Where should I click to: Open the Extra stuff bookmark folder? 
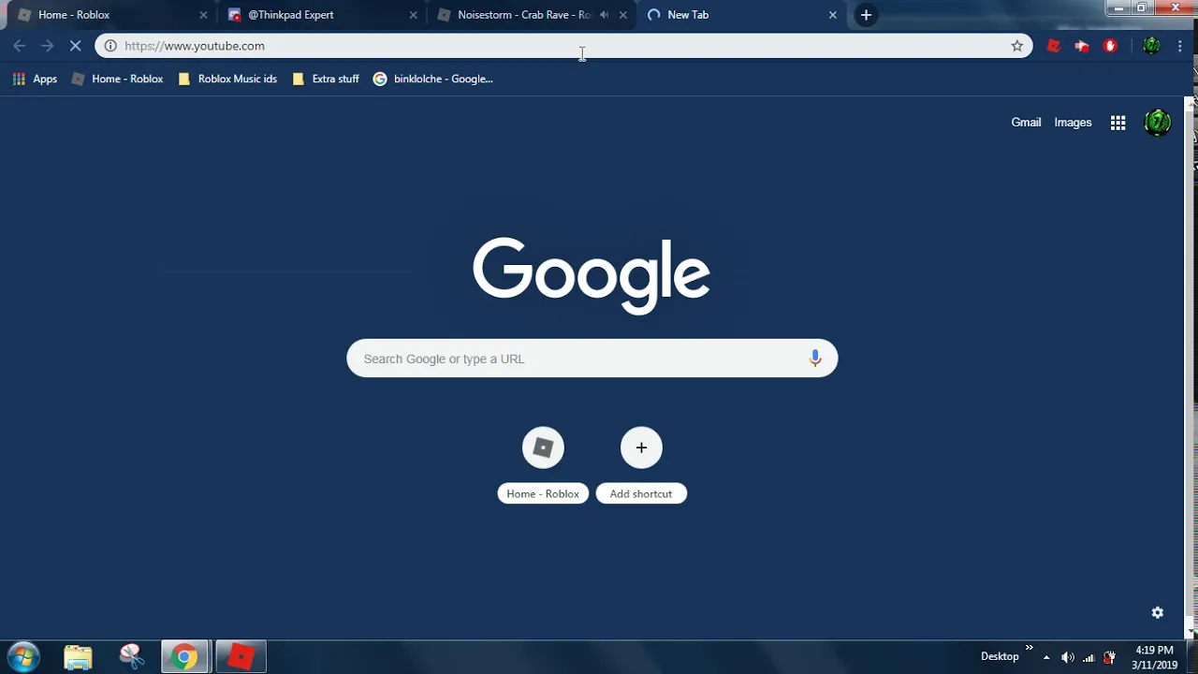point(326,79)
